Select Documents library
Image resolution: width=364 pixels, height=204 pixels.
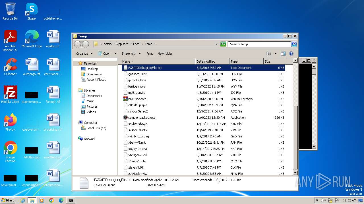(x=94, y=96)
